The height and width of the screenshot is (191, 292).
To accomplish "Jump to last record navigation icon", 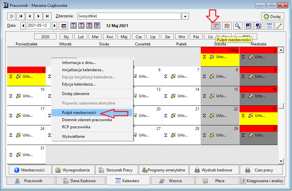I will (x=47, y=16).
